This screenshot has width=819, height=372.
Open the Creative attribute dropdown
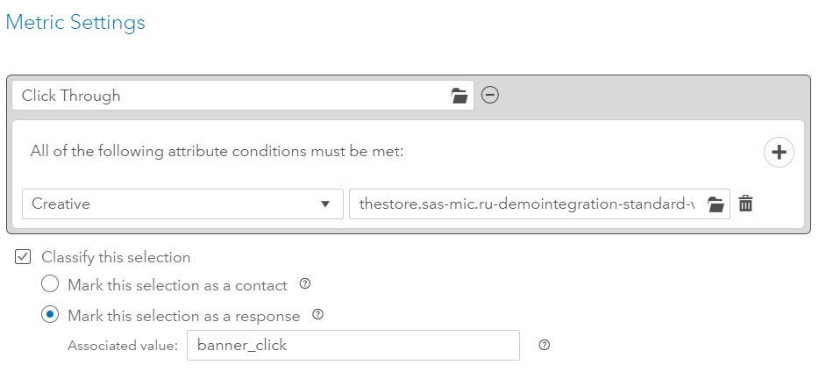175,204
